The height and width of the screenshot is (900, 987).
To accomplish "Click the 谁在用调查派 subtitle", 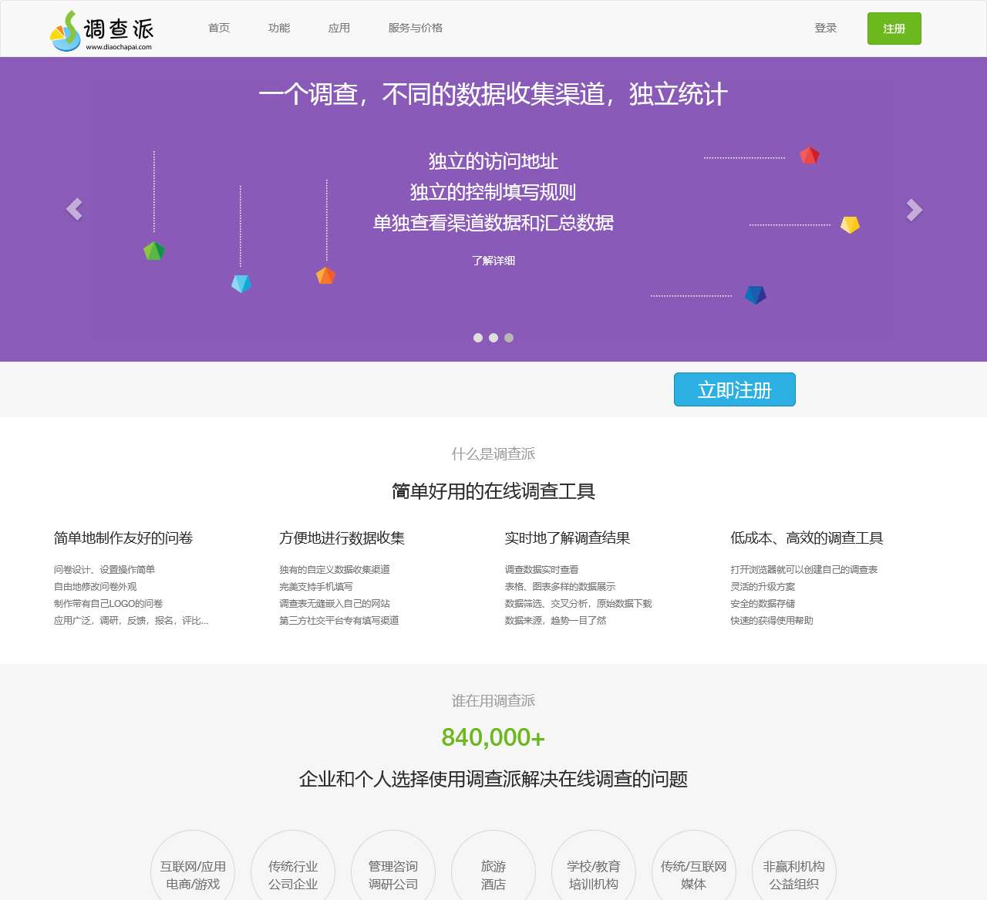I will pos(493,701).
